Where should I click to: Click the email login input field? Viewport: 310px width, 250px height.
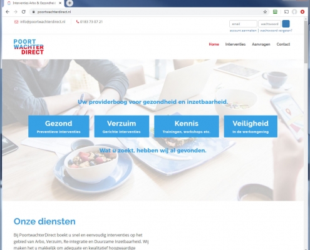point(243,24)
